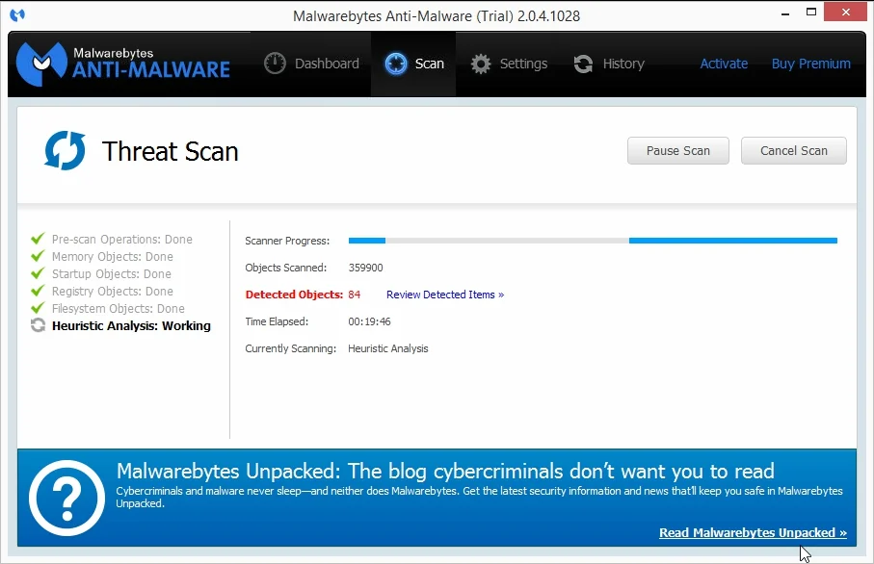Image resolution: width=874 pixels, height=564 pixels.
Task: Open Review Detected Items link
Action: [x=444, y=295]
